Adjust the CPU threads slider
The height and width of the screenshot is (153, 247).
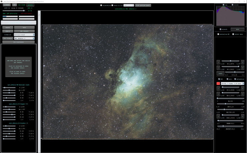[x=14, y=11]
